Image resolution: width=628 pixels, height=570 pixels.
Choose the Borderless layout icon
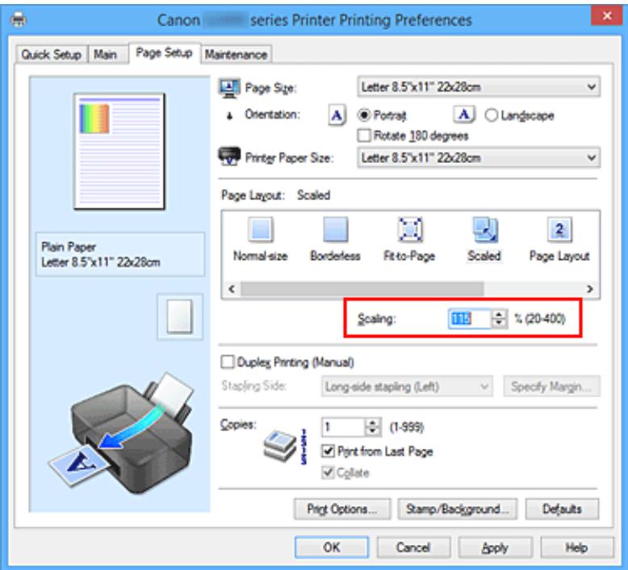pos(335,229)
